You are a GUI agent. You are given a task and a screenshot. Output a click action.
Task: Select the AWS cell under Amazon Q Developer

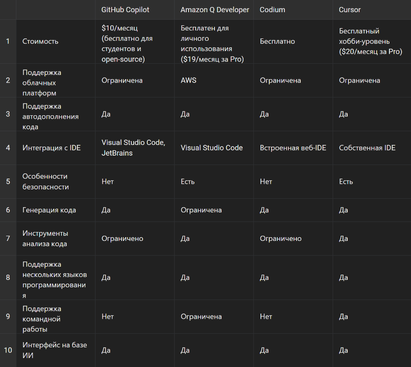(214, 80)
